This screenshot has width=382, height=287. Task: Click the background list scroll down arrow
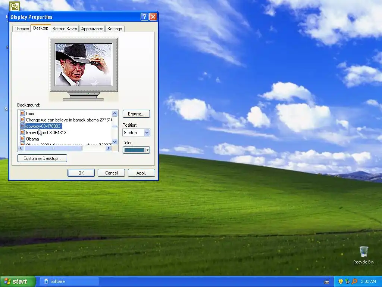click(115, 142)
